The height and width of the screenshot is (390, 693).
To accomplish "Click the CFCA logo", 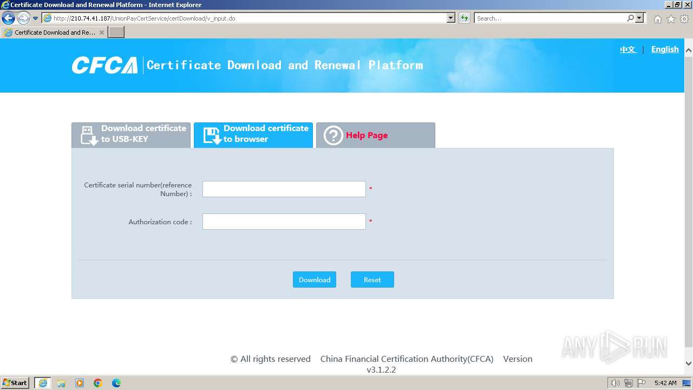I will click(104, 66).
